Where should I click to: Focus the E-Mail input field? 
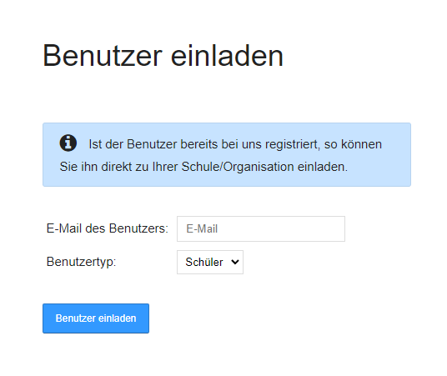pos(261,228)
